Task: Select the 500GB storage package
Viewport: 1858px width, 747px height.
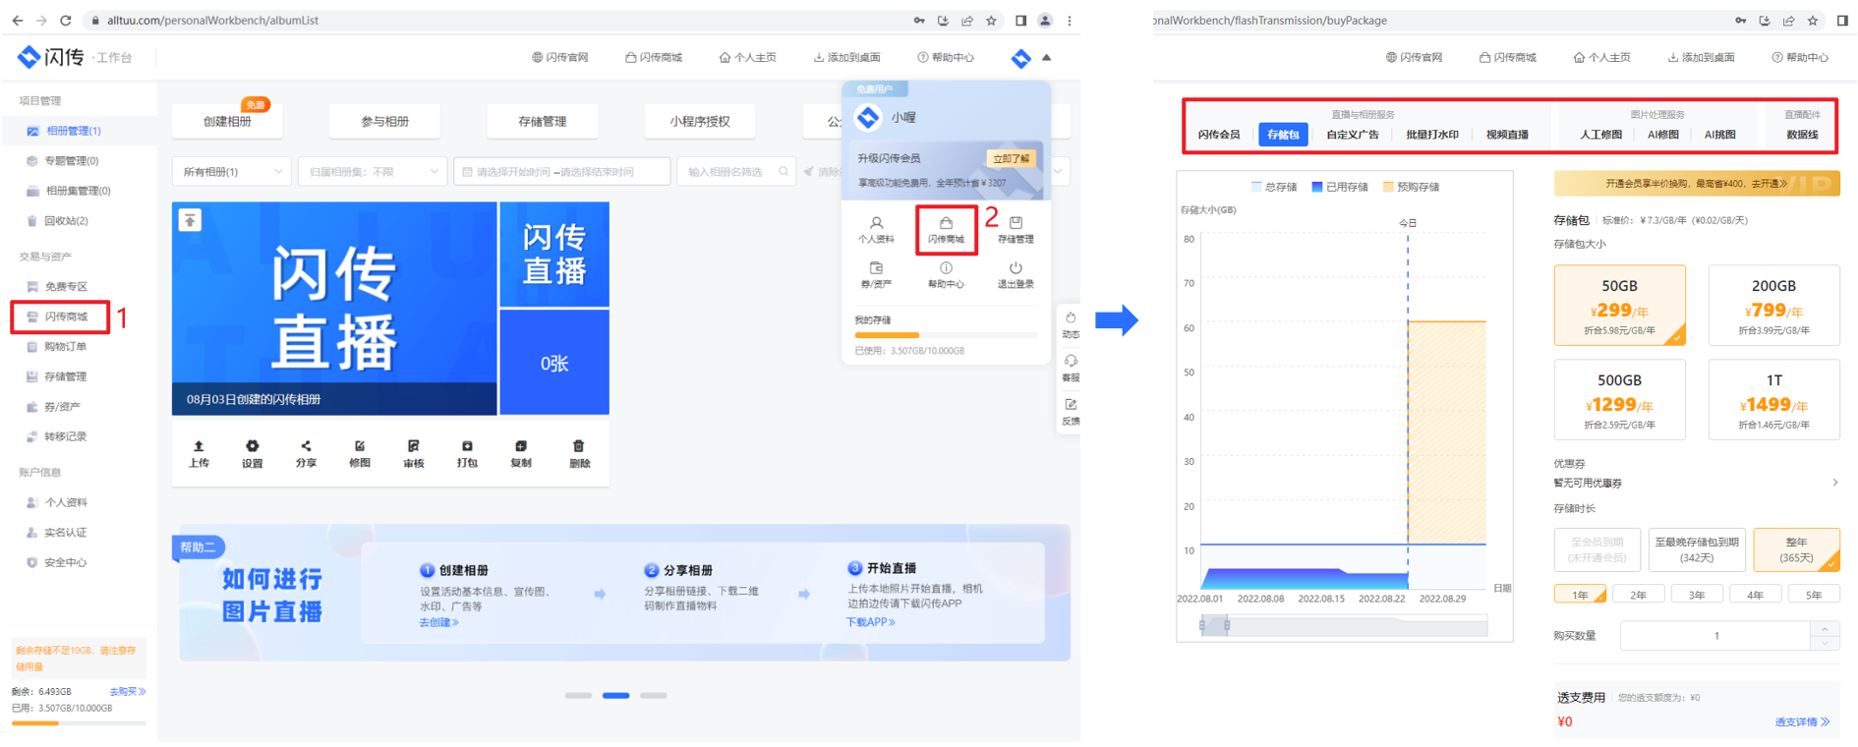Action: [1619, 399]
